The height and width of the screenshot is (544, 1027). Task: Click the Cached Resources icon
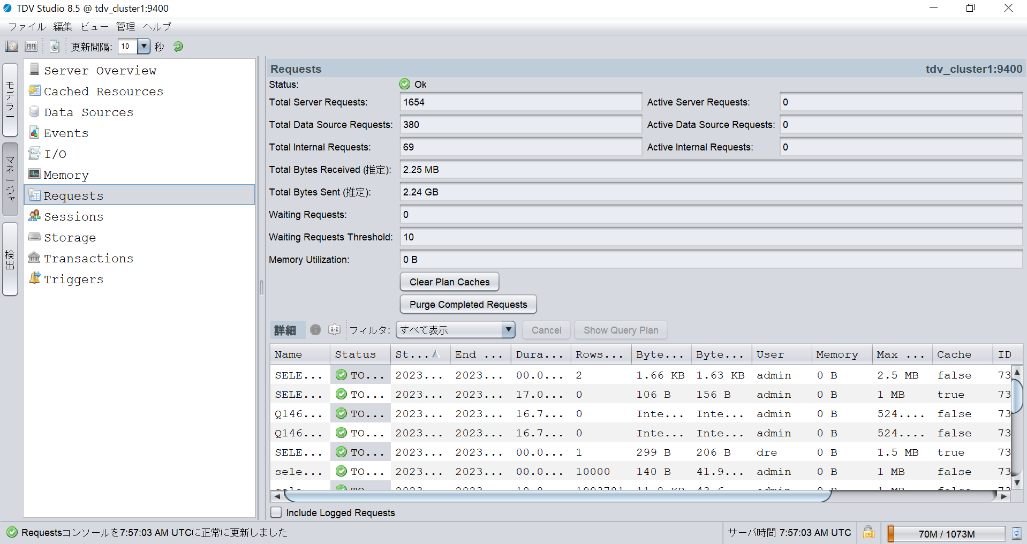coord(34,90)
